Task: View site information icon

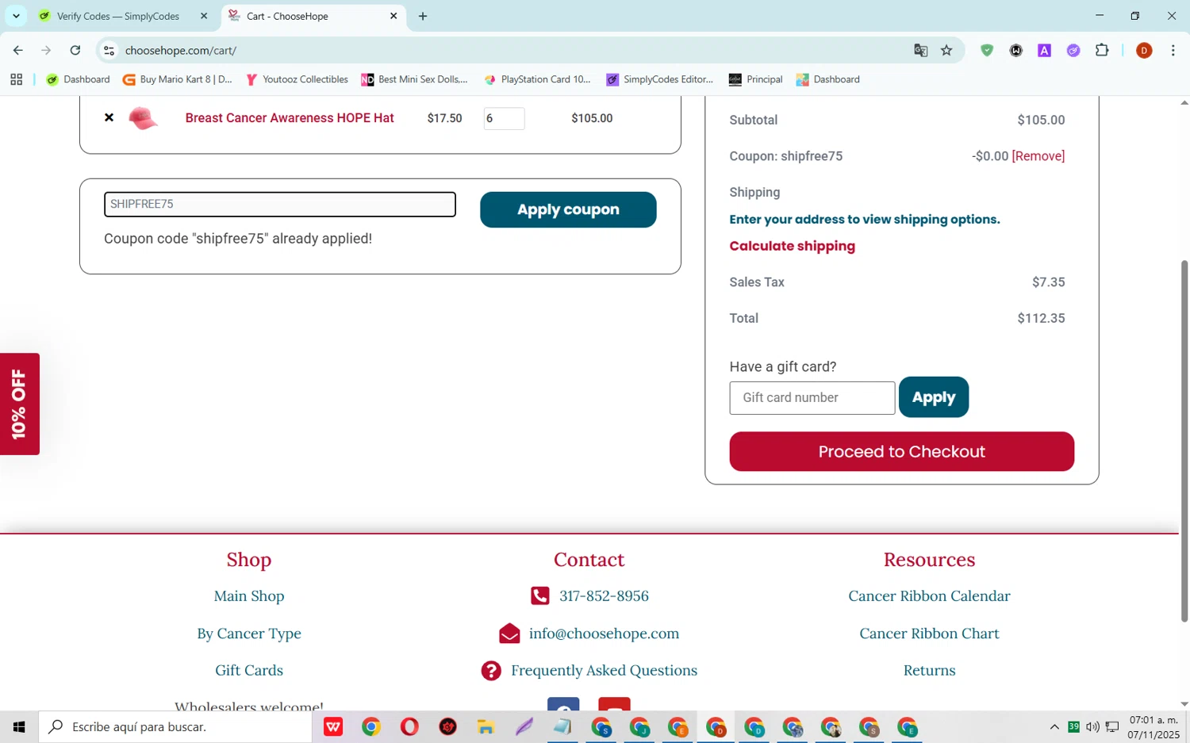Action: [109, 50]
